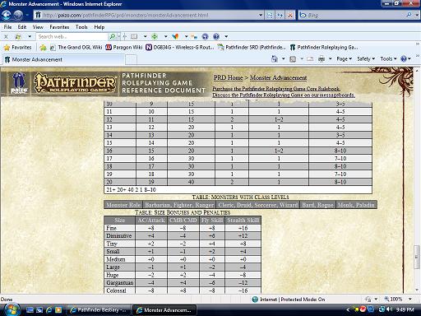Open the Favorites menu
The height and width of the screenshot is (316, 421).
[59, 27]
